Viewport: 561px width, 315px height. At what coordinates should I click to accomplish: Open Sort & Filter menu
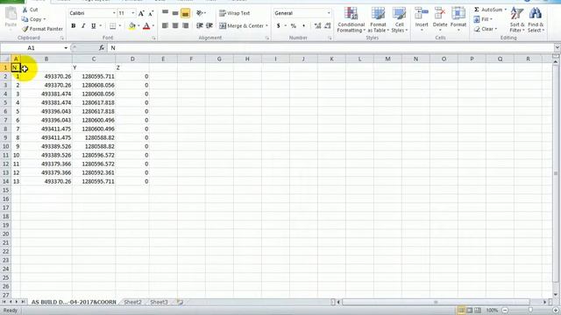[517, 20]
